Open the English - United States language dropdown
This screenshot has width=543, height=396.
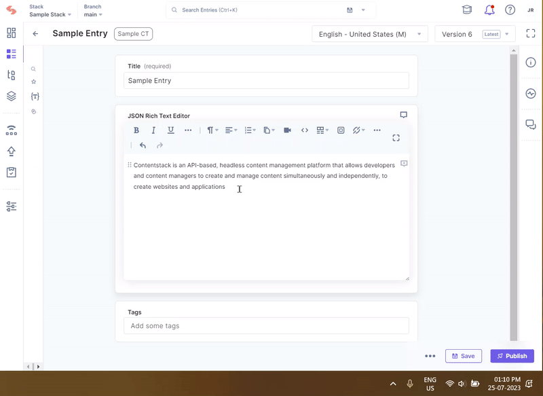(x=370, y=34)
